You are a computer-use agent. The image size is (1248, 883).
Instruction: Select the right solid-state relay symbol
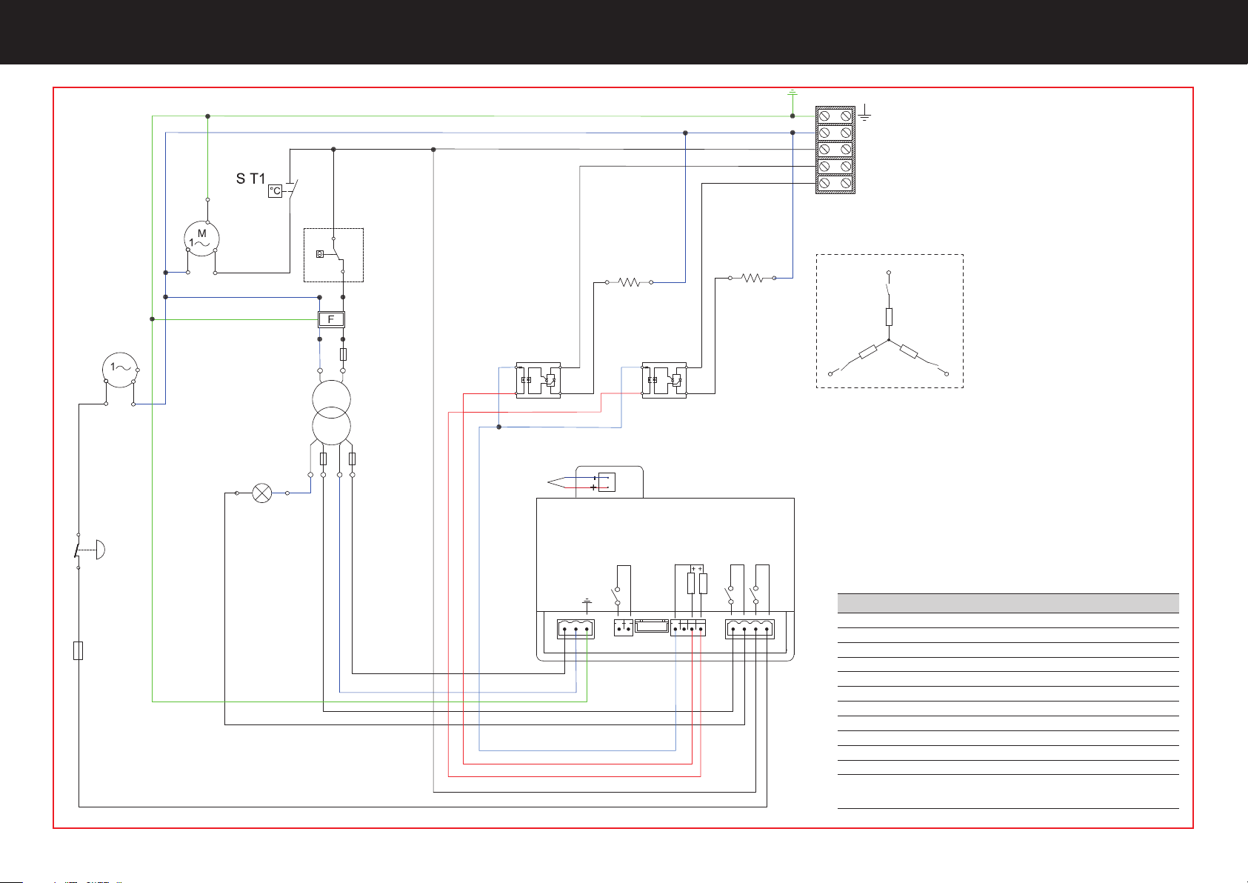coord(664,380)
